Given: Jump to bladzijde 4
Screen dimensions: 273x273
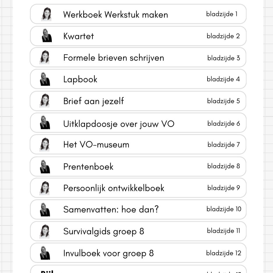Looking at the screenshot, I should (223, 79).
